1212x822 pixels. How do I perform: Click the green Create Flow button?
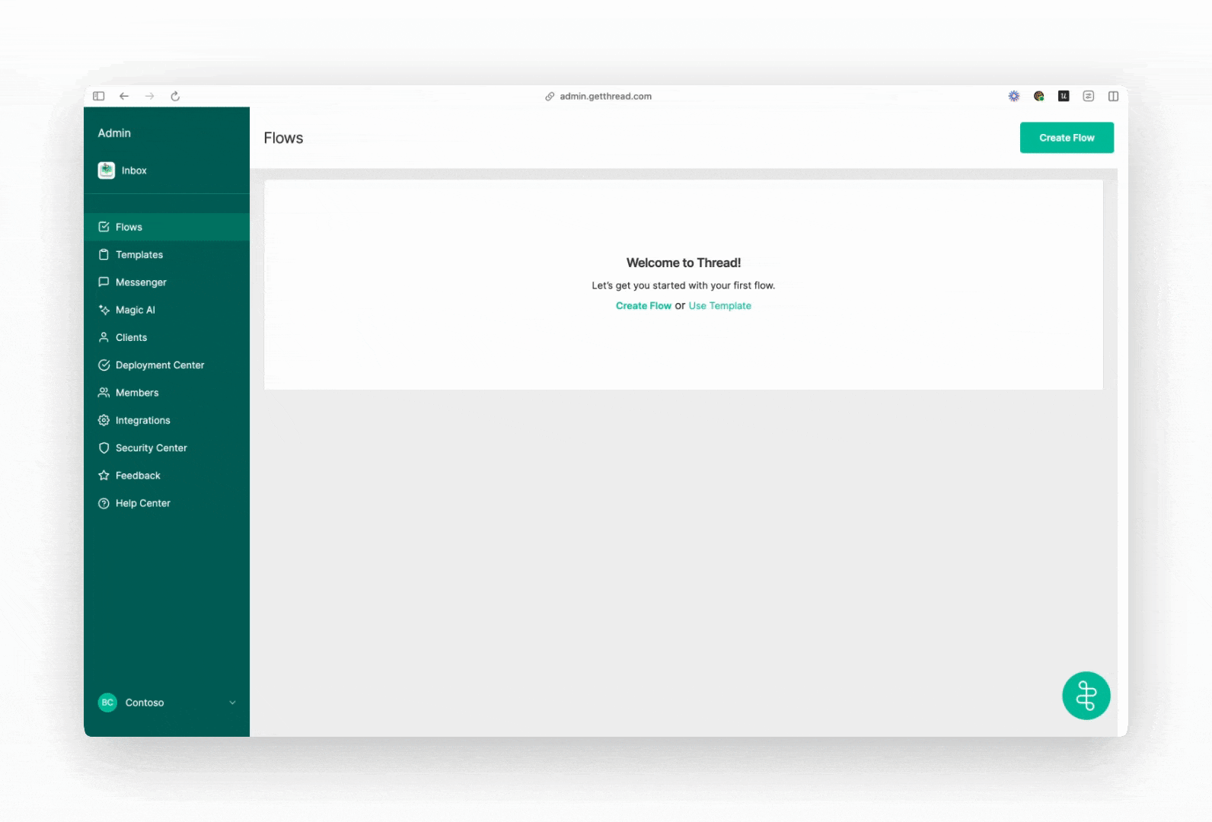(x=1067, y=138)
